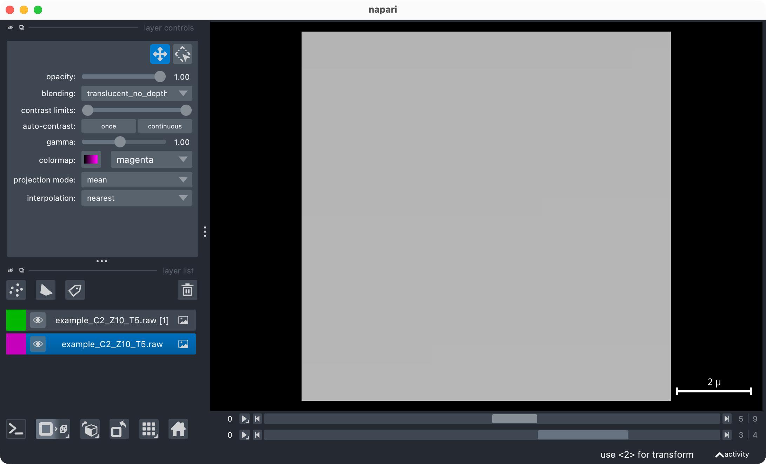
Task: Roll dimensions with the cube button
Action: [90, 429]
